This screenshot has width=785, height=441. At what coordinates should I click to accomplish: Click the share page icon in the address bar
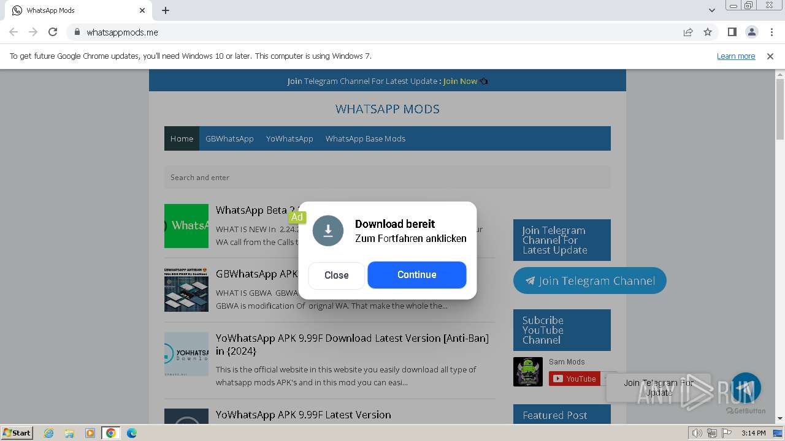[x=688, y=32]
